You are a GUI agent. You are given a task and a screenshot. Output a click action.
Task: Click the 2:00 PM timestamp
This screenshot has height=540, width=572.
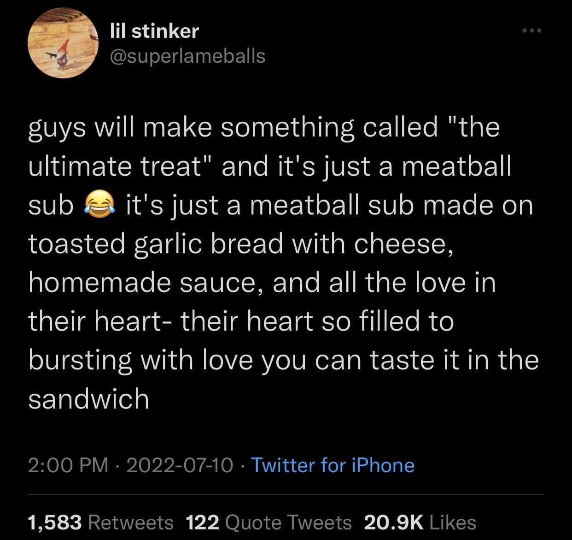pos(69,465)
